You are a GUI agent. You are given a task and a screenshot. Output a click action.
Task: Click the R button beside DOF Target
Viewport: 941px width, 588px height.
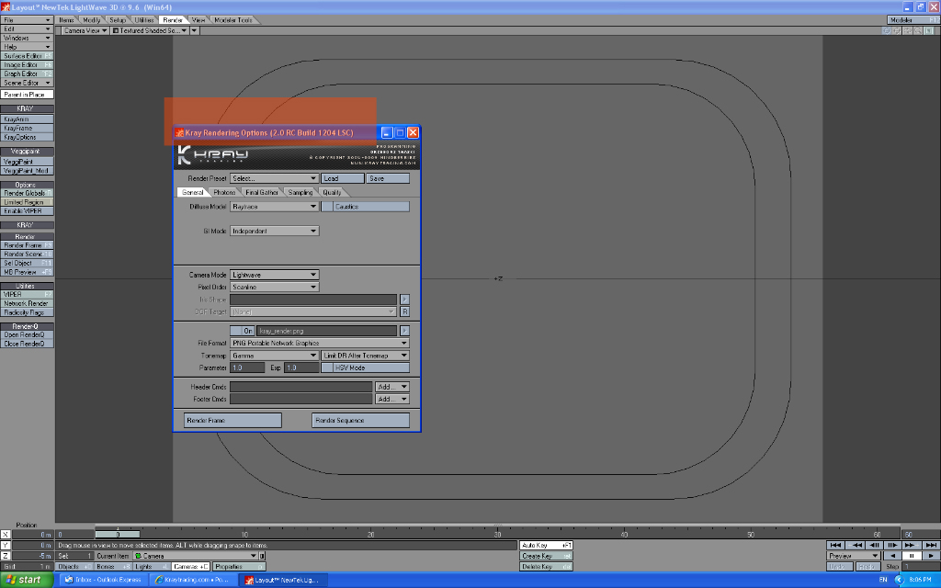click(x=404, y=312)
